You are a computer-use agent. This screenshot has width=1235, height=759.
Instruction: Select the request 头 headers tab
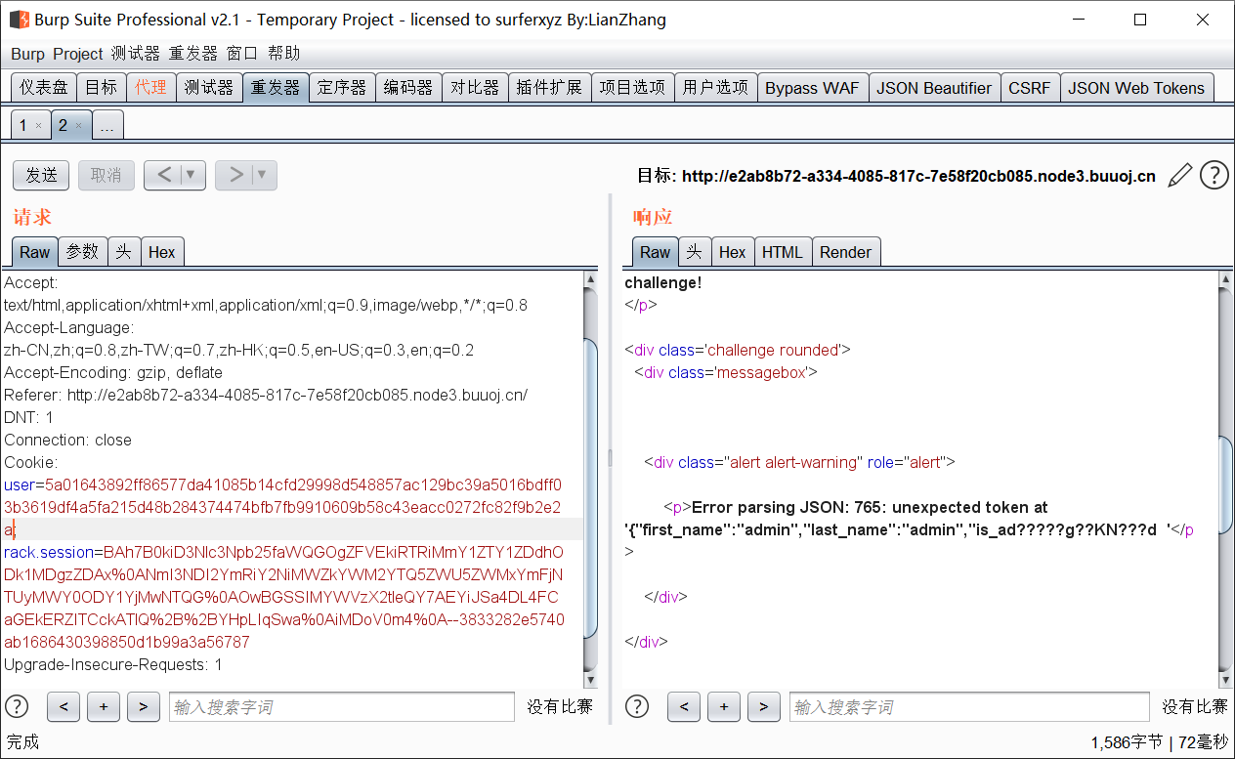pyautogui.click(x=123, y=252)
